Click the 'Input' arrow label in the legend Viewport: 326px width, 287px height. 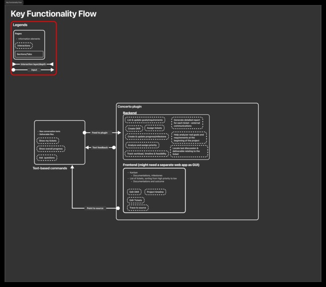coord(34,70)
